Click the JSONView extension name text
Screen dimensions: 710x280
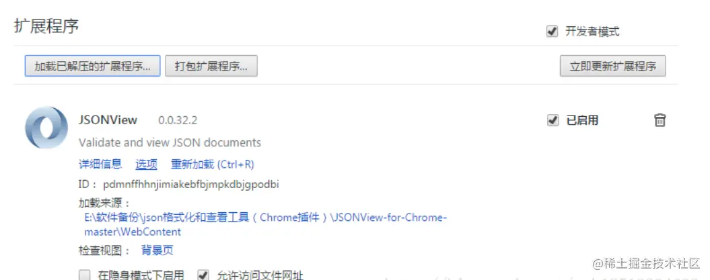[x=108, y=120]
